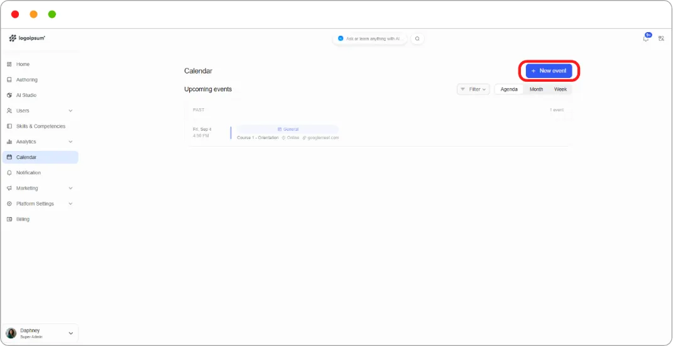Click the Course 1 - Orientation text
Image resolution: width=673 pixels, height=346 pixels.
point(258,138)
